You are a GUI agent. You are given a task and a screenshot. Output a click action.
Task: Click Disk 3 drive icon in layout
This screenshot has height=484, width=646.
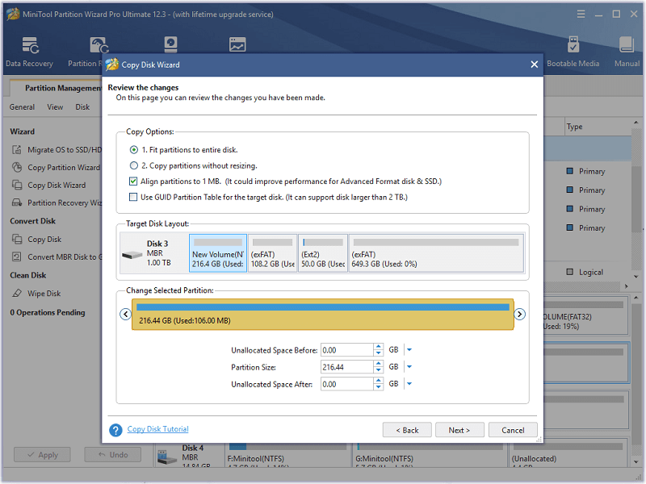pyautogui.click(x=132, y=255)
